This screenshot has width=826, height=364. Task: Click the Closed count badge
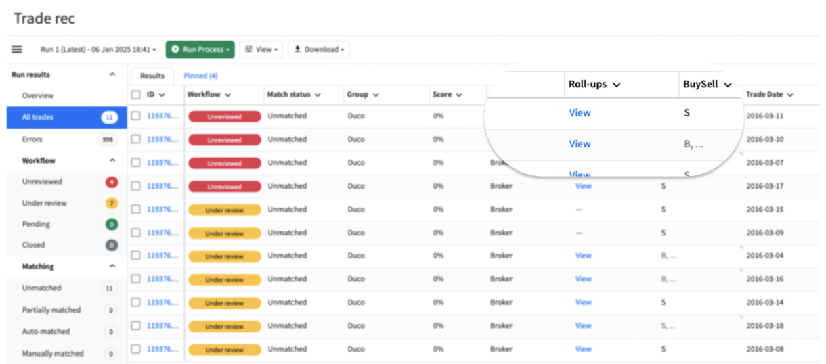point(111,245)
